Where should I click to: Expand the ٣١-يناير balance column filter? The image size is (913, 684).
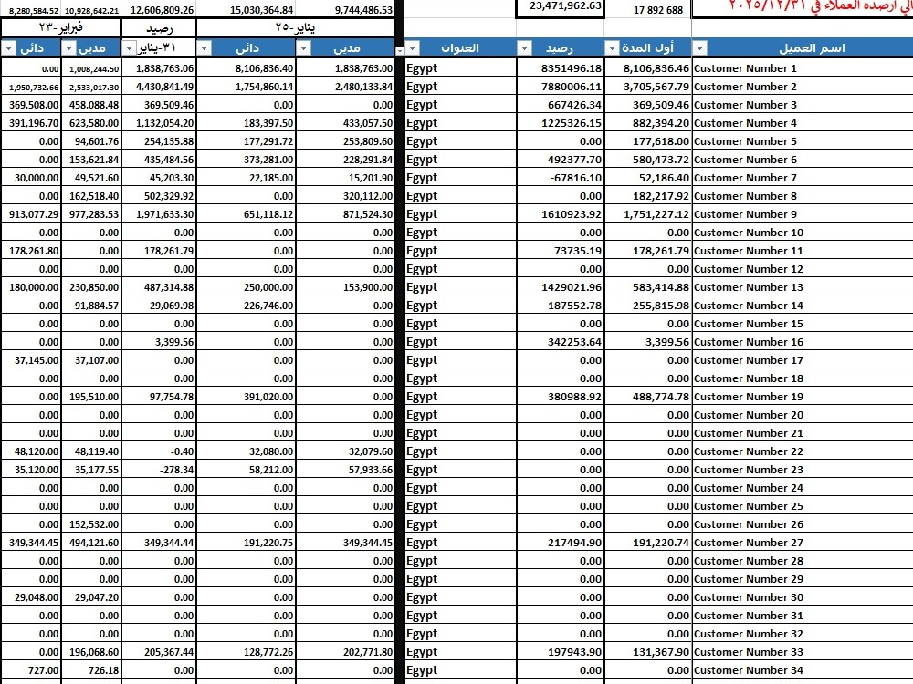(x=129, y=48)
